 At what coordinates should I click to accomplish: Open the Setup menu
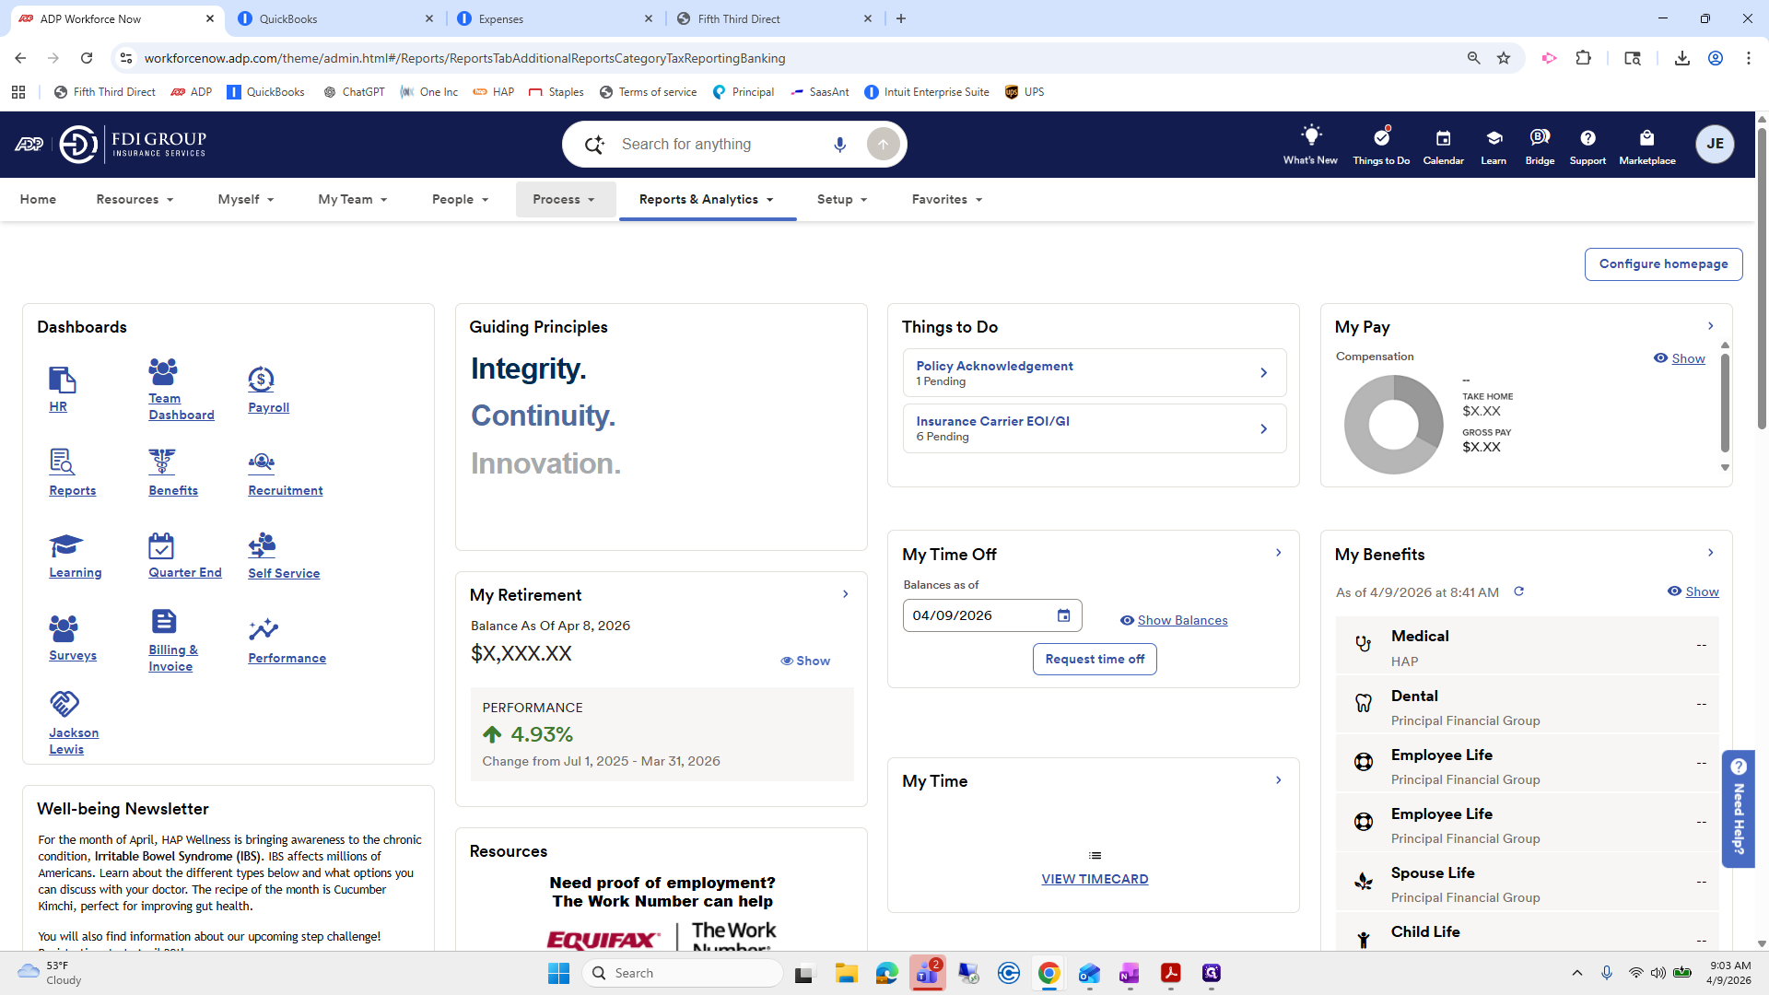[x=842, y=199]
